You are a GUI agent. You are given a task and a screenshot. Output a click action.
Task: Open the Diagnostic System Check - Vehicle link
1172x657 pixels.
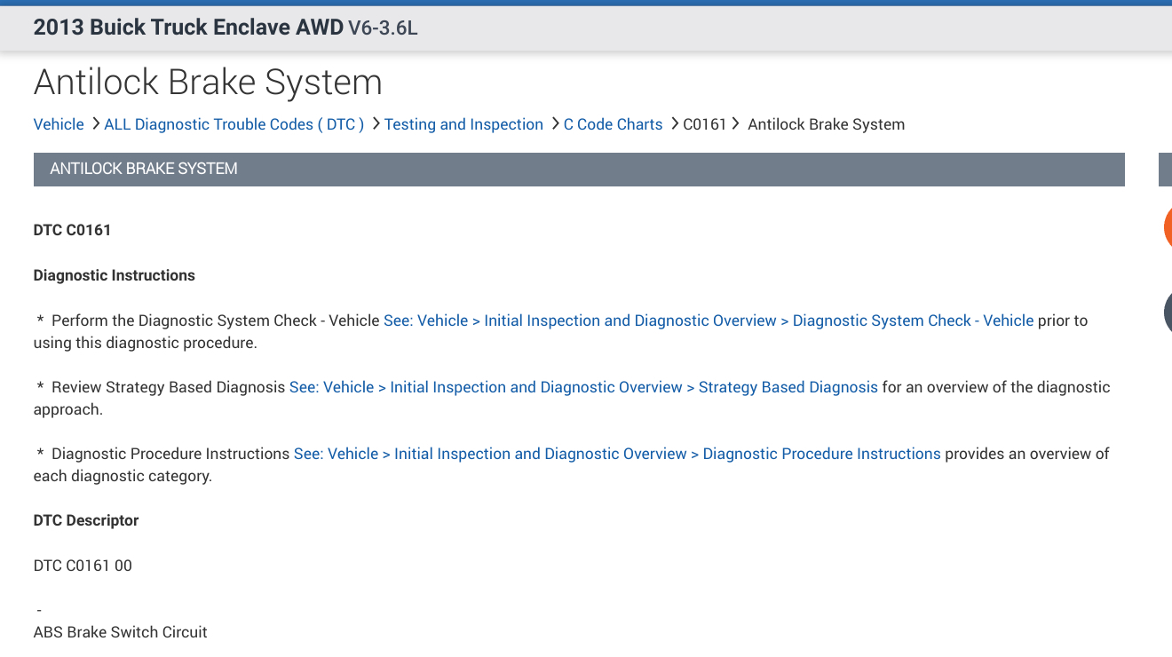(709, 321)
